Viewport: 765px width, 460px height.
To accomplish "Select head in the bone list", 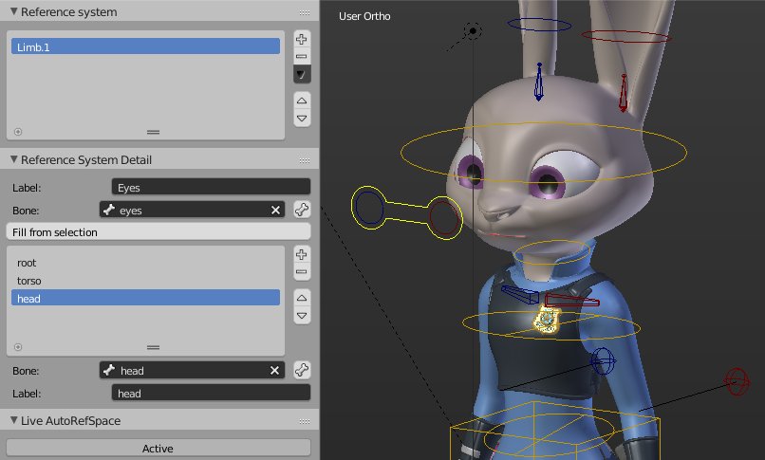I will [x=145, y=298].
